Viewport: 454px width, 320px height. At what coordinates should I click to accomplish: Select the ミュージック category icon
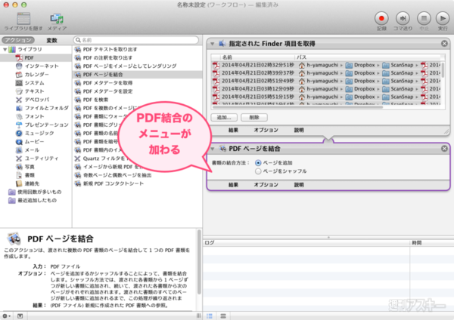point(19,133)
